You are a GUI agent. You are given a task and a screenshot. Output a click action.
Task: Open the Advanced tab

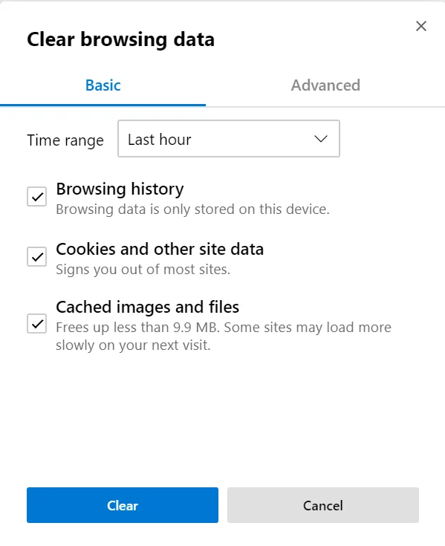click(x=325, y=85)
